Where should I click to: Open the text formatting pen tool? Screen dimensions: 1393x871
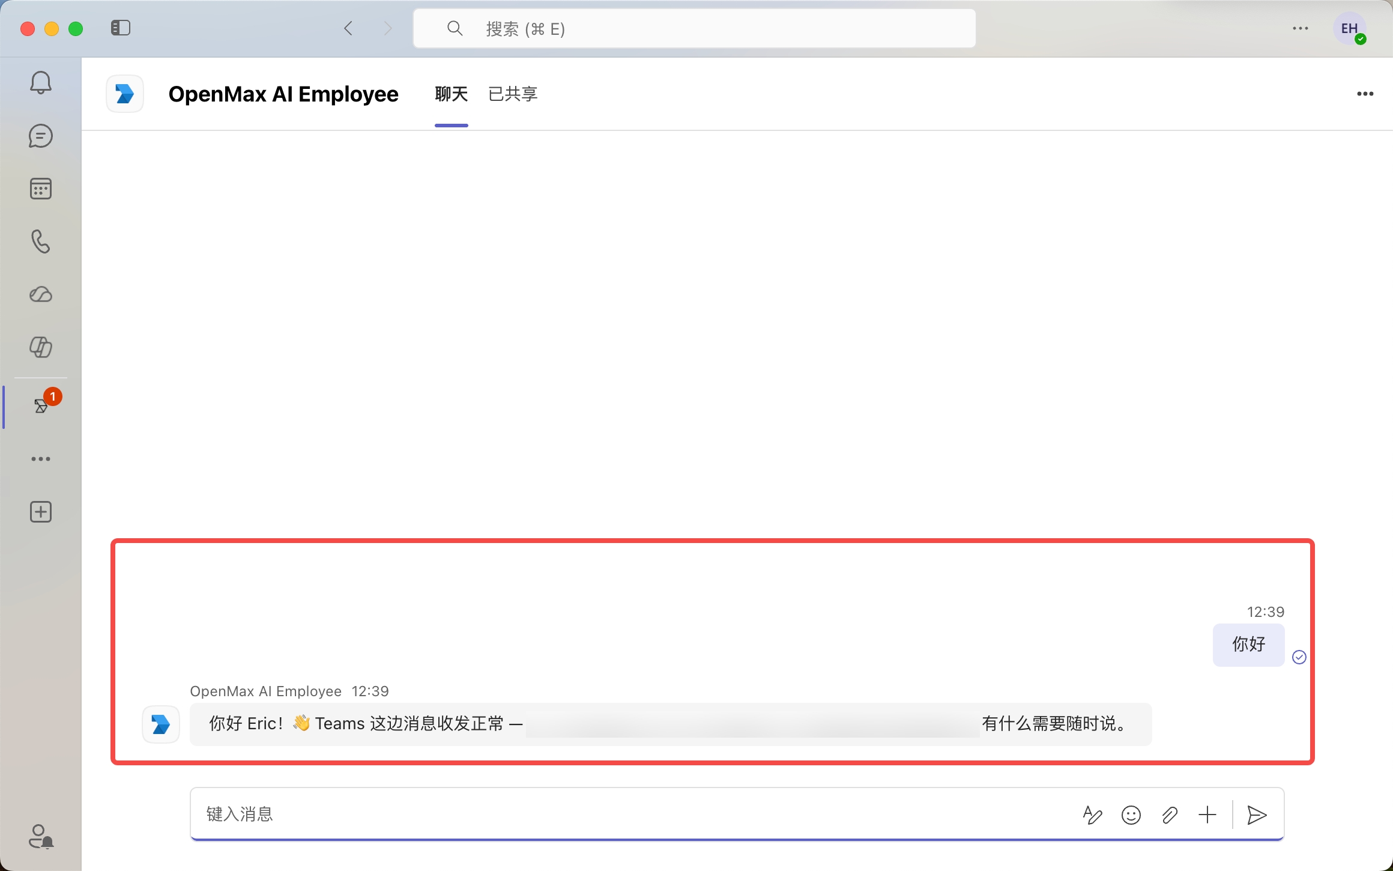pos(1092,815)
